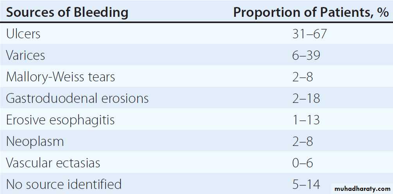Click the Mallory-Weiss tears label
Viewport: 393px width, 194px height.
(61, 77)
